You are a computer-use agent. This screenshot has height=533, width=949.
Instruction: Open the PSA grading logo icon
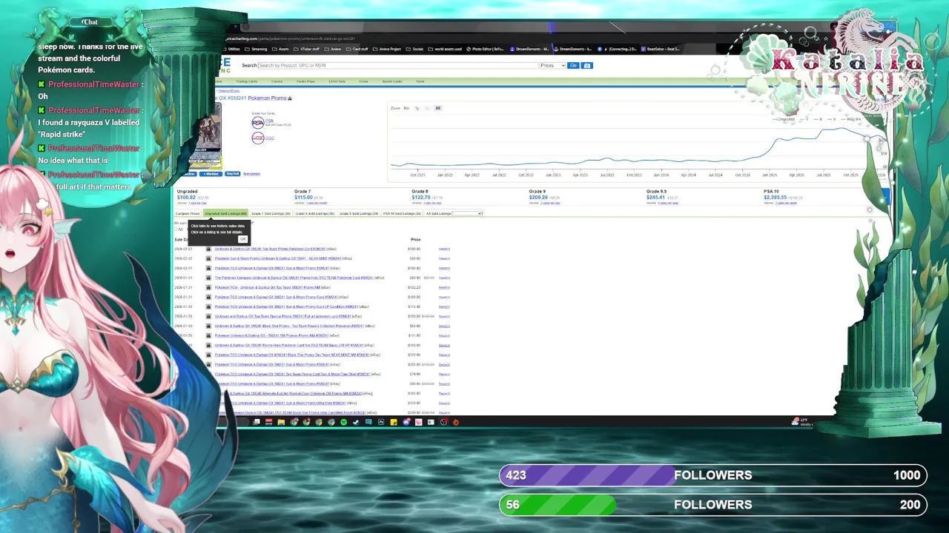pyautogui.click(x=258, y=122)
